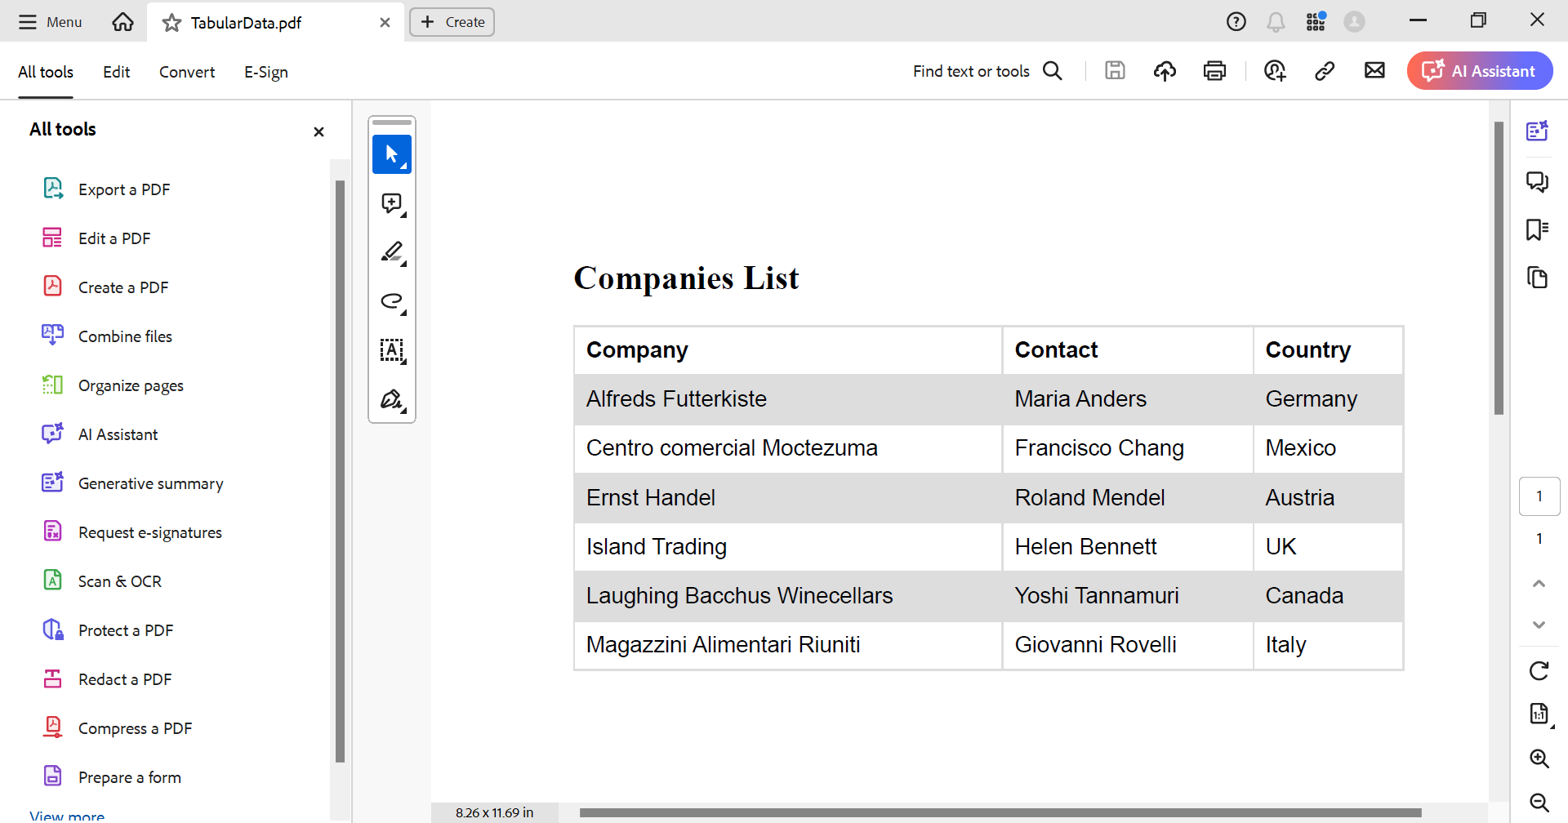The height and width of the screenshot is (823, 1568).
Task: Open the Bookmarks panel
Action: pyautogui.click(x=1539, y=229)
